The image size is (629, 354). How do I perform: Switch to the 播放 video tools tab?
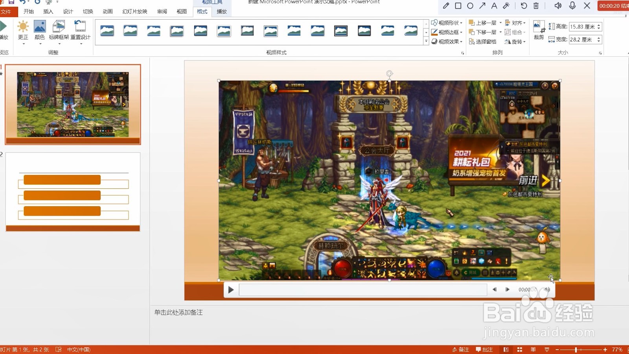222,12
